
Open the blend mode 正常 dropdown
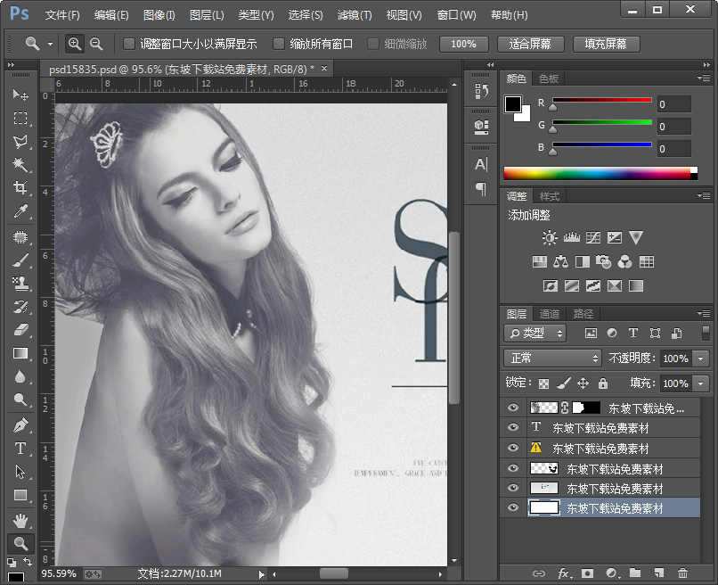(553, 358)
